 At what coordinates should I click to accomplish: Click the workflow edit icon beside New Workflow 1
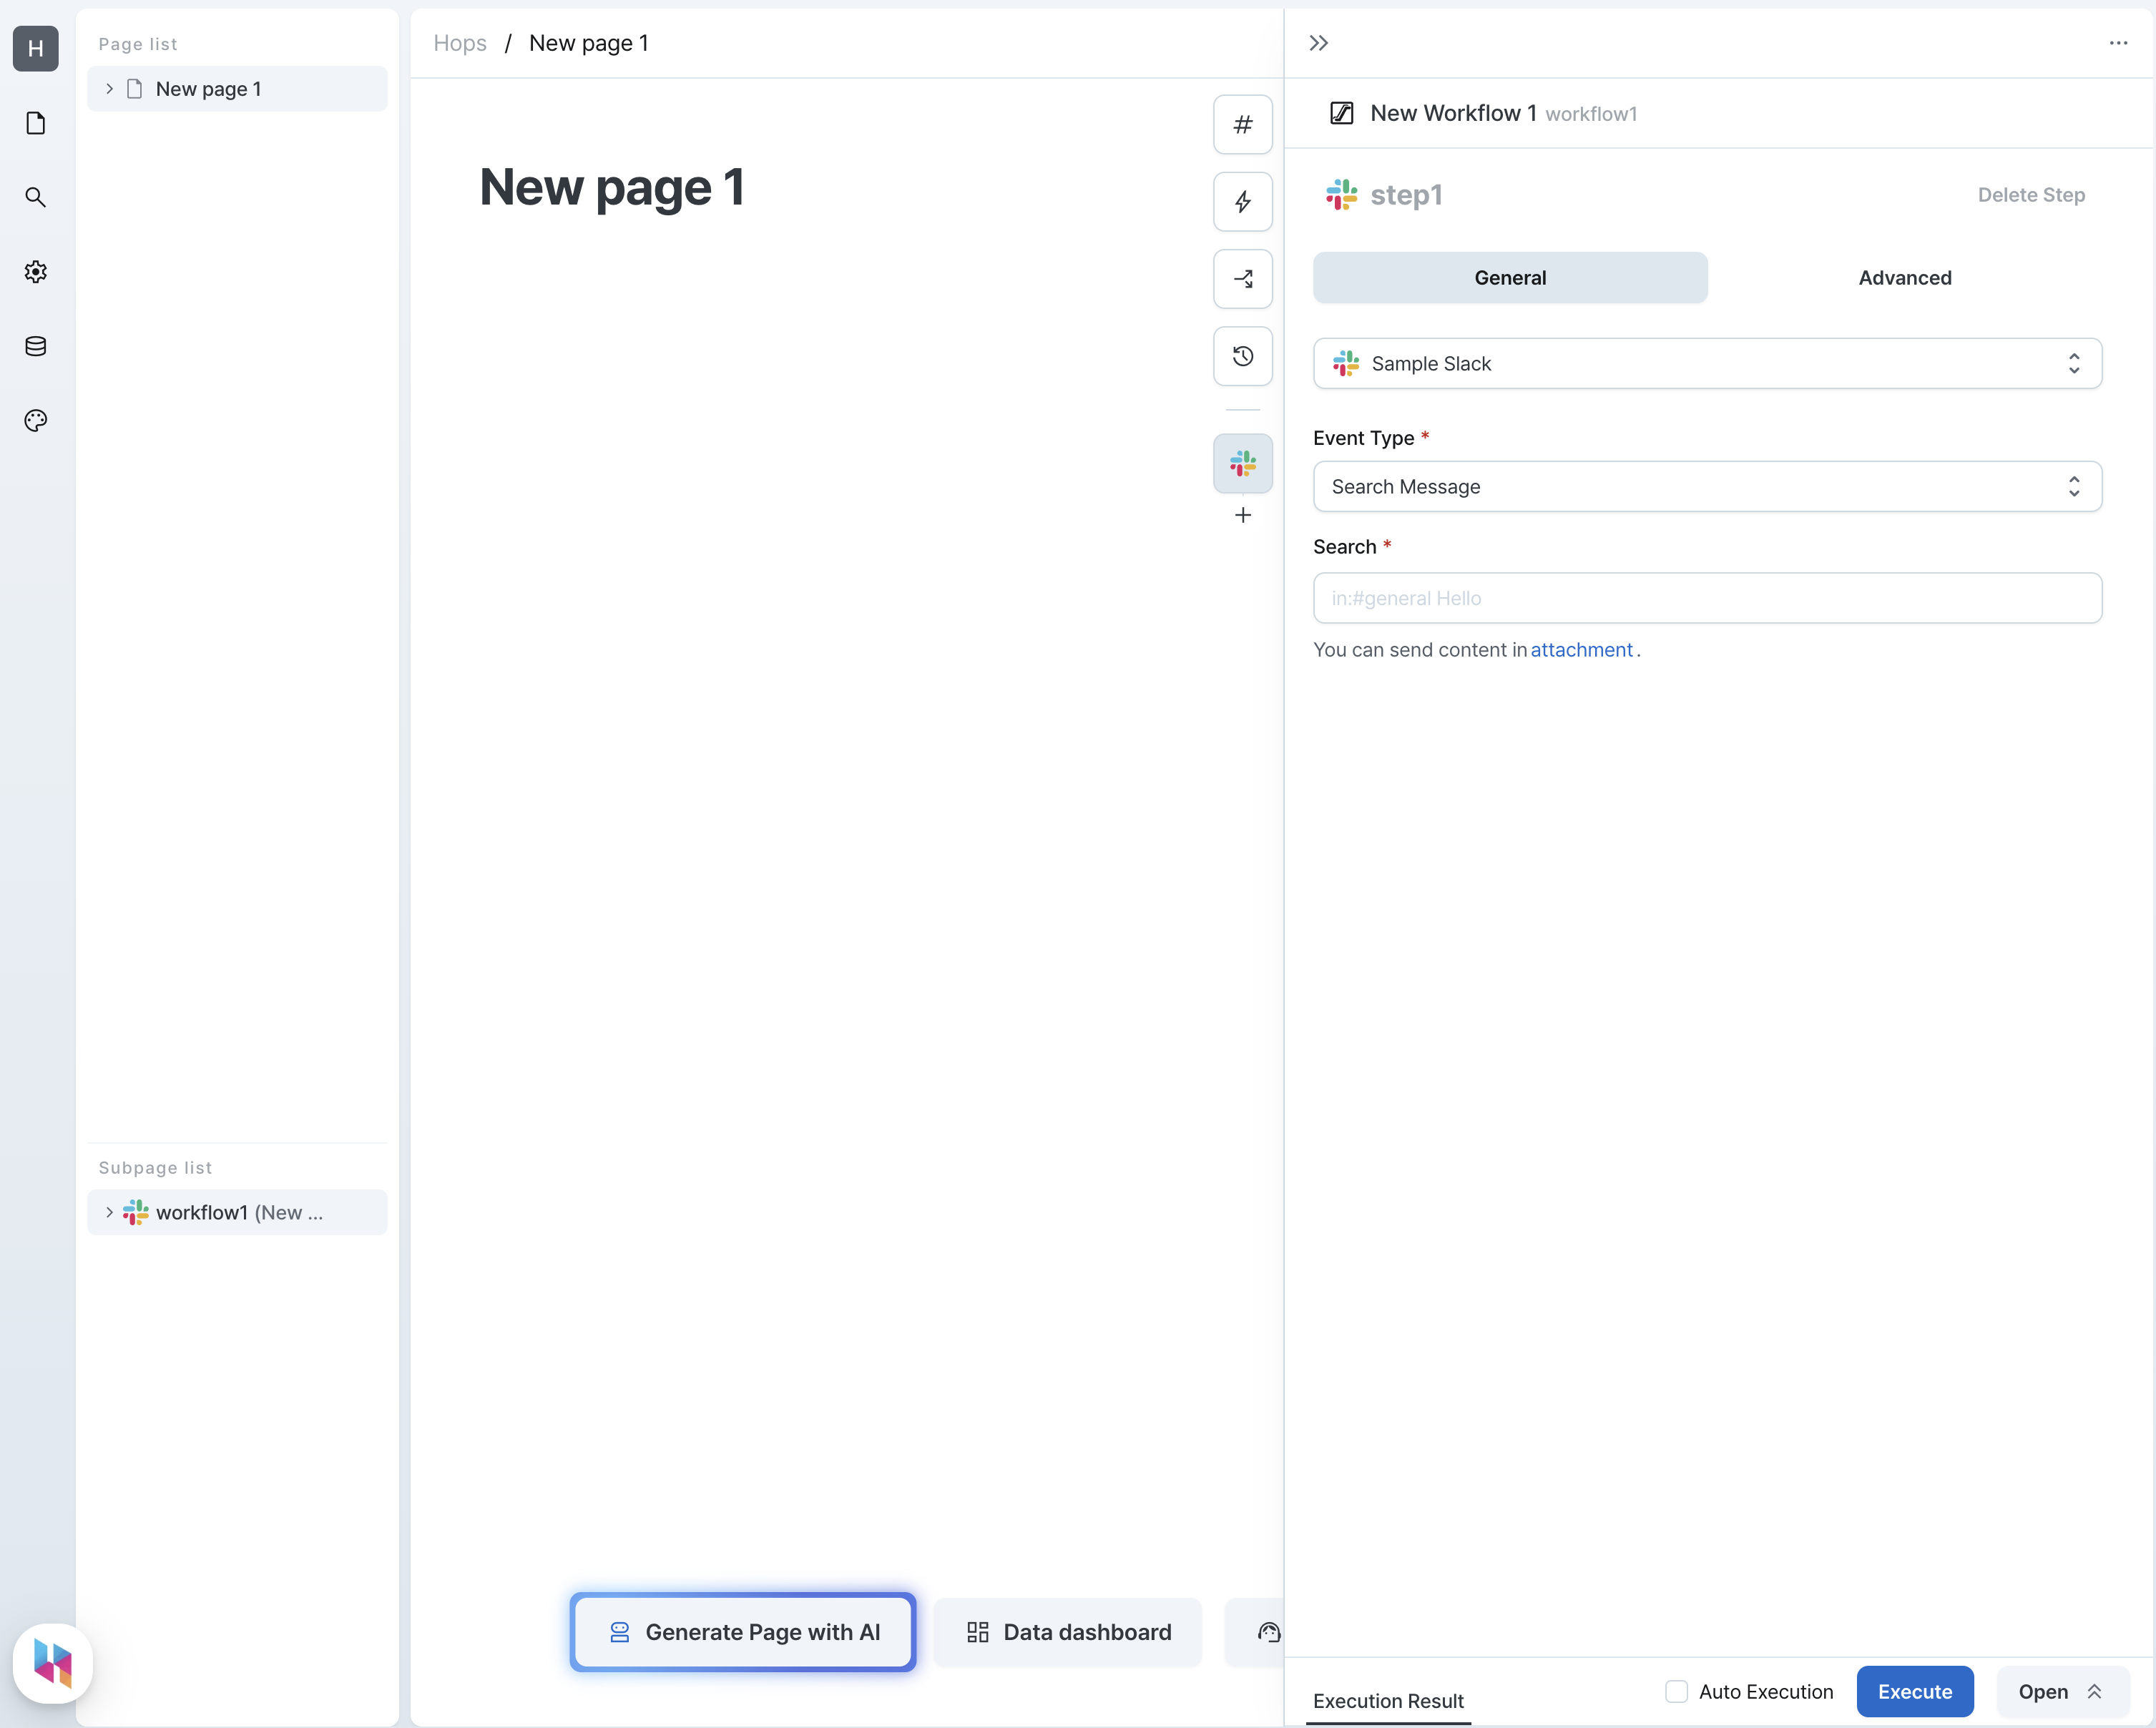[1341, 113]
